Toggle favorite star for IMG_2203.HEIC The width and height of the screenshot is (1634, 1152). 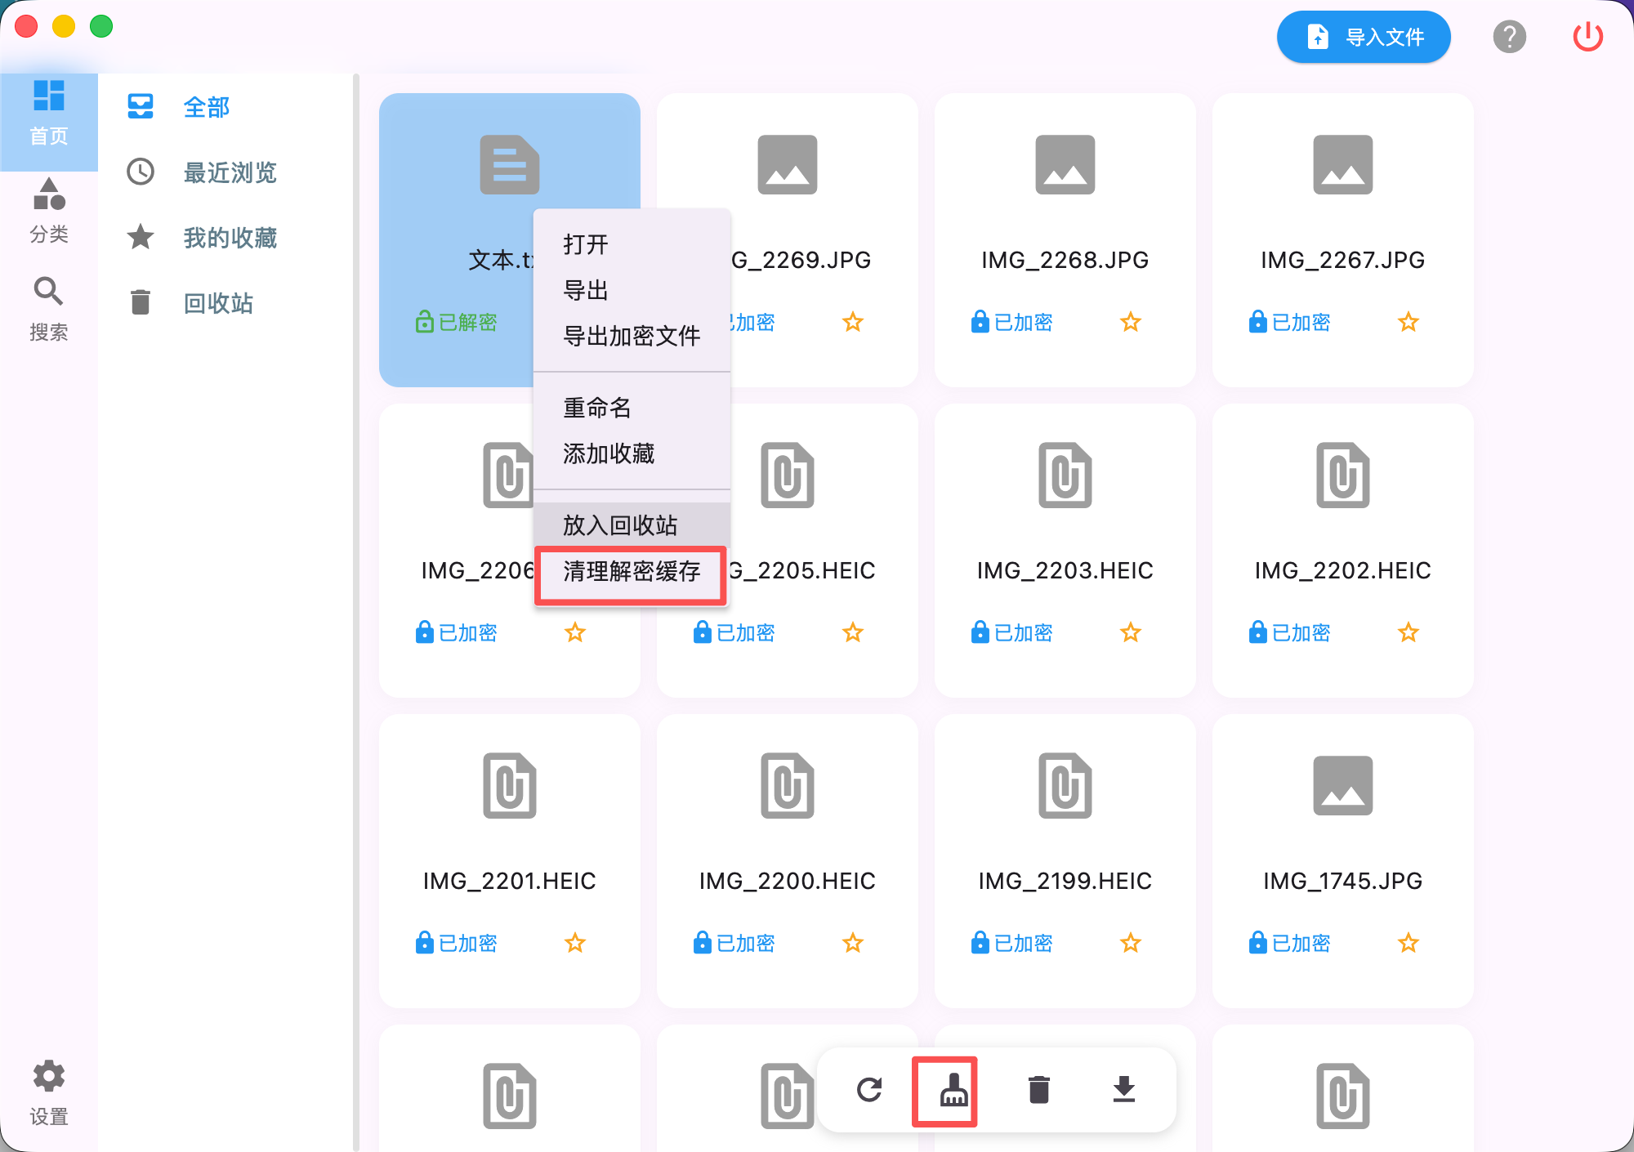point(1131,632)
